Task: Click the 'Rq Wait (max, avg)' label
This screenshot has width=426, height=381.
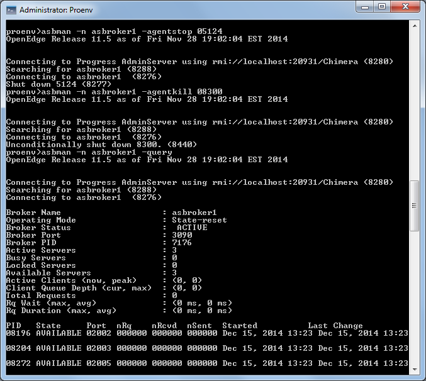Action: coord(51,303)
